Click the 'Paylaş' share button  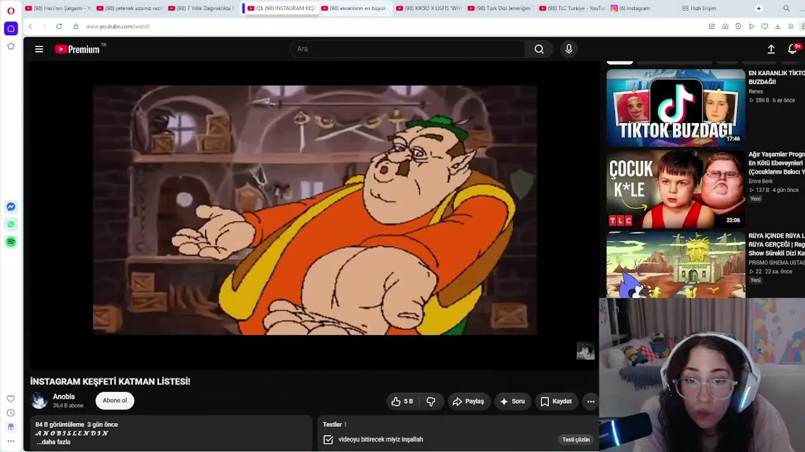point(468,401)
